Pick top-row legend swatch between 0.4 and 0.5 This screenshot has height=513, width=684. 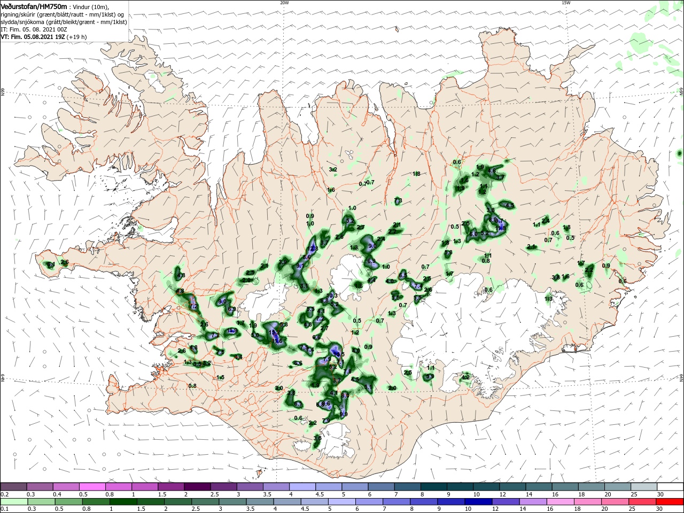(66, 486)
